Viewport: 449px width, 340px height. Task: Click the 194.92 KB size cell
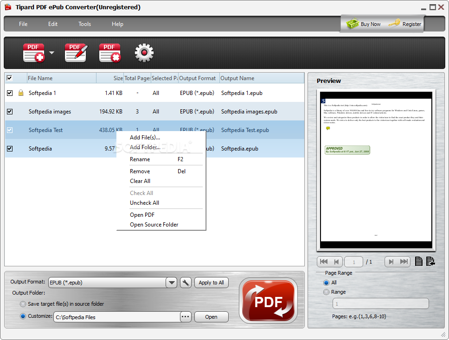click(111, 112)
